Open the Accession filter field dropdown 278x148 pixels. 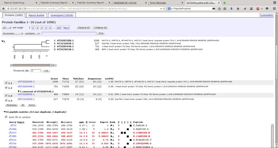[x=13, y=33]
